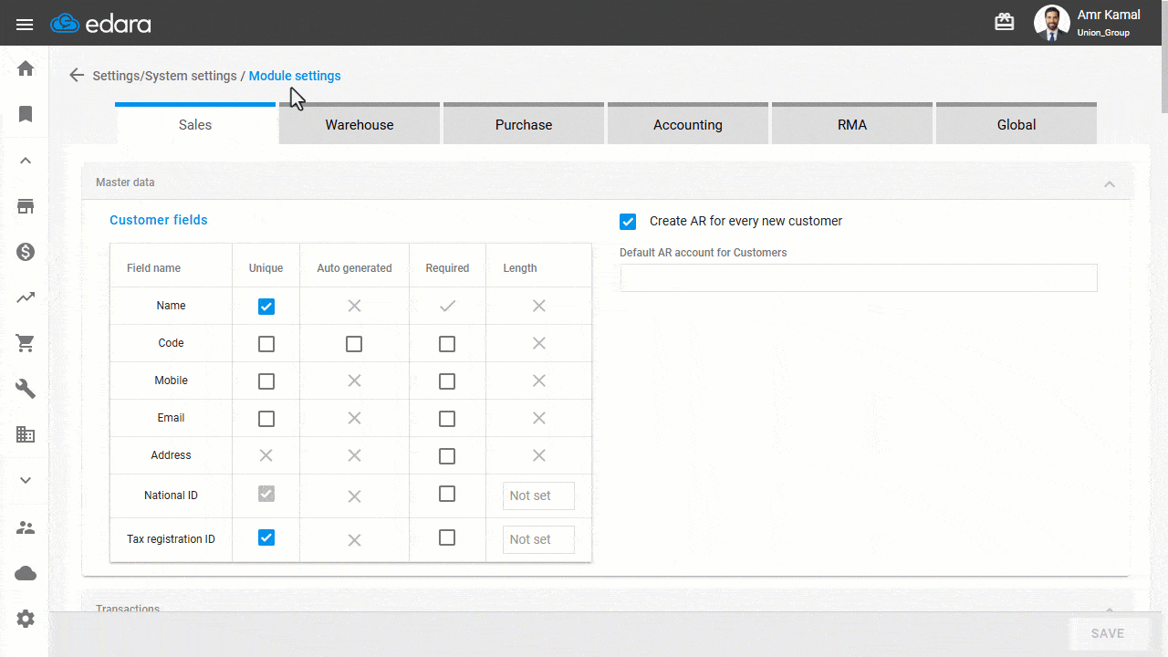The image size is (1168, 657).
Task: Switch to the Global tab
Action: pos(1017,123)
